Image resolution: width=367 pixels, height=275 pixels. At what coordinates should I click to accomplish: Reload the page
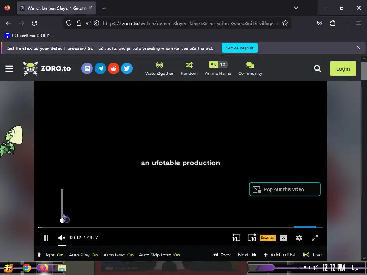coord(34,23)
